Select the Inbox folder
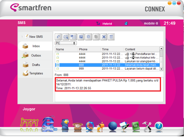This screenshot has width=184, height=138. [x=35, y=46]
